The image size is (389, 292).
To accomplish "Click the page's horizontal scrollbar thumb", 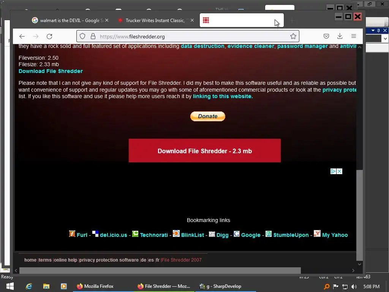I will 160,270.
